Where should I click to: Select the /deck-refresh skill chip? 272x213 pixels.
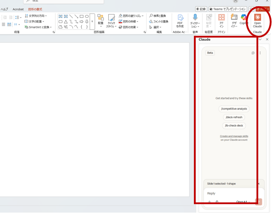click(x=234, y=117)
